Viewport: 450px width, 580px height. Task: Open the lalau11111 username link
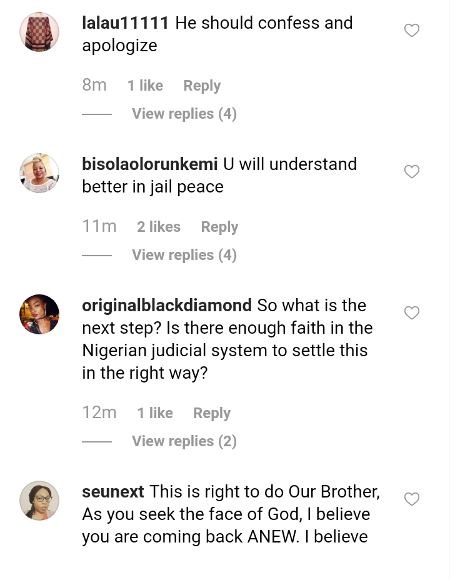pyautogui.click(x=126, y=23)
